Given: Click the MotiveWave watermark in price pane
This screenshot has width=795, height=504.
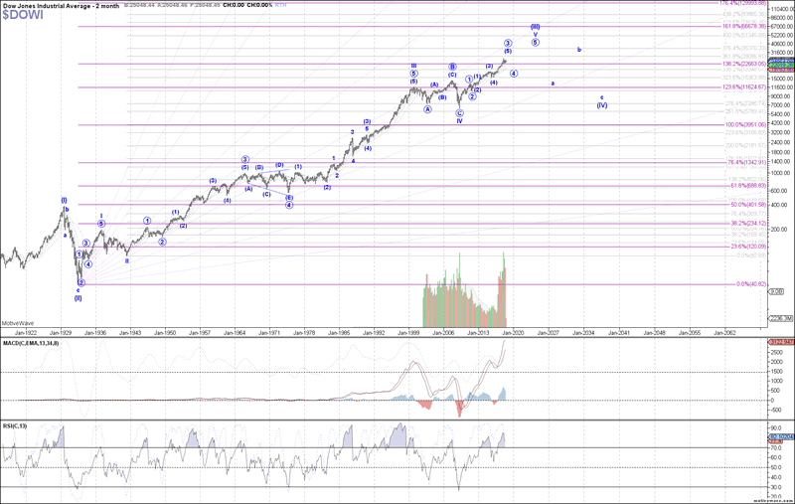Looking at the screenshot, I should pos(17,322).
